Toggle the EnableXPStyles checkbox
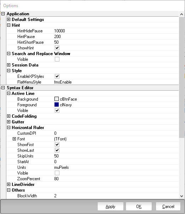 pyautogui.click(x=57, y=76)
